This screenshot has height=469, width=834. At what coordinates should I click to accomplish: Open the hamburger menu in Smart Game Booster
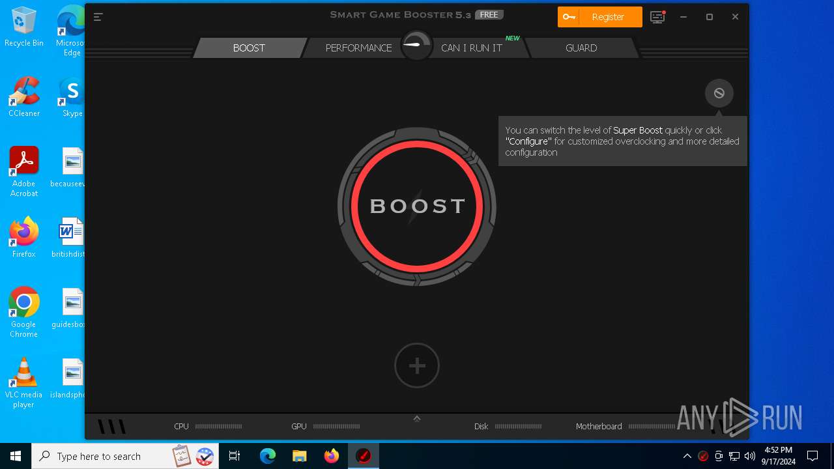coord(98,17)
